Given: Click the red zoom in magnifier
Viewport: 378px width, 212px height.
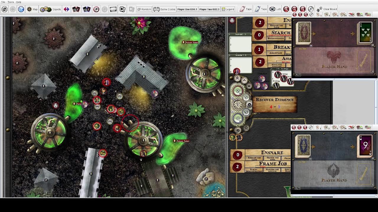Looking at the screenshot, I should [x=286, y=9].
